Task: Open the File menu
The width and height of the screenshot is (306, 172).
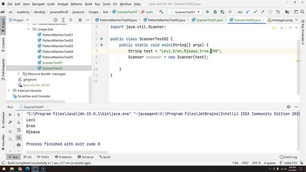Action: (10, 4)
